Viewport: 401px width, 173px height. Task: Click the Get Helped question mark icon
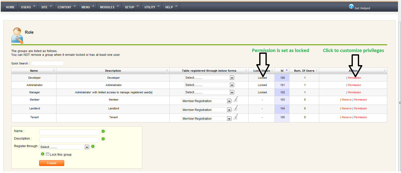pyautogui.click(x=351, y=7)
